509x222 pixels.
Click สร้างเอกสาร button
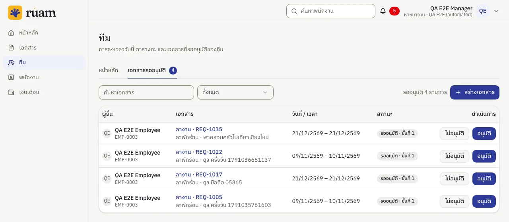[x=475, y=92]
